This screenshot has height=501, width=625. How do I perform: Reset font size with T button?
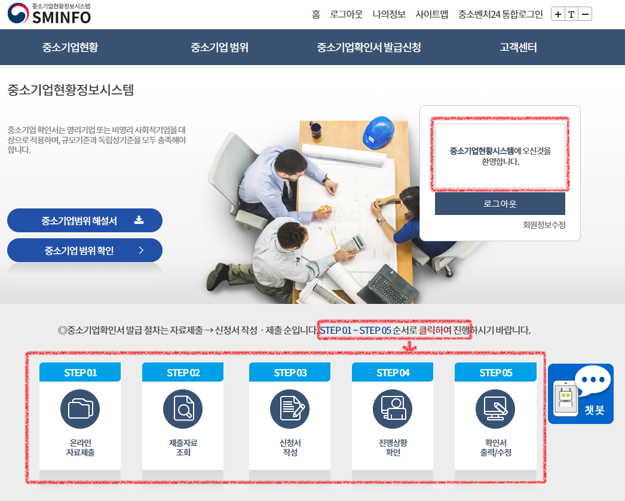point(572,14)
